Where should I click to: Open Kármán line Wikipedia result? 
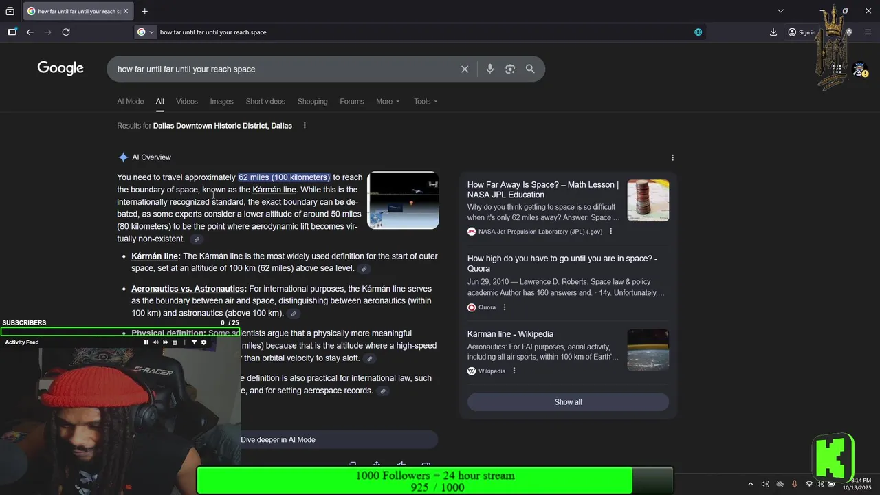point(510,334)
